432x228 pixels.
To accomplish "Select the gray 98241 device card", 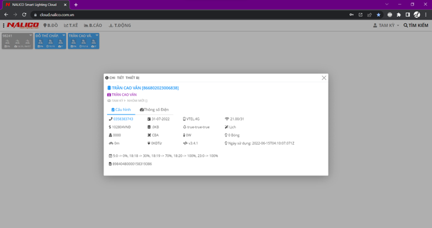I will (x=17, y=41).
